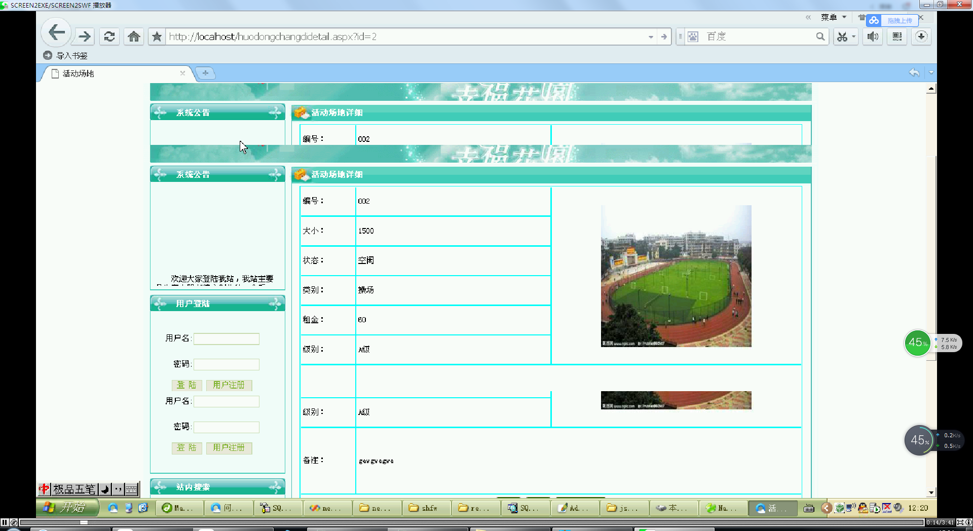Click the QQ penguin tray icon
Viewport: 973px width, 531px height.
pos(863,508)
